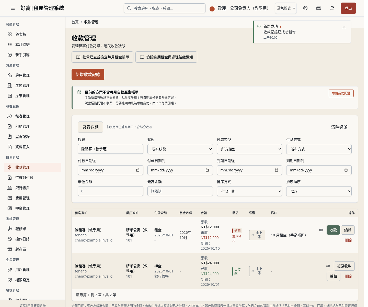Open guide 批量建立並檢查每月租金帳單
Image resolution: width=368 pixels, height=307 pixels.
point(102,57)
